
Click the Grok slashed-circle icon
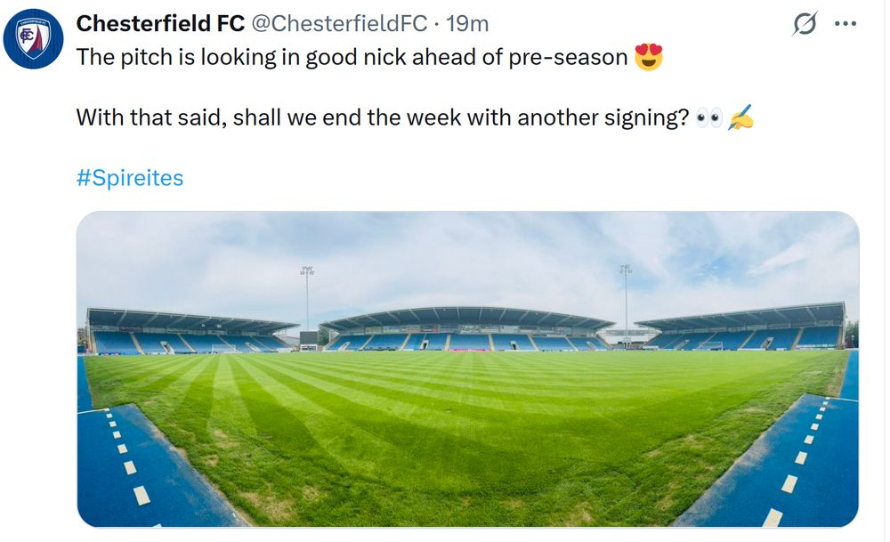805,25
